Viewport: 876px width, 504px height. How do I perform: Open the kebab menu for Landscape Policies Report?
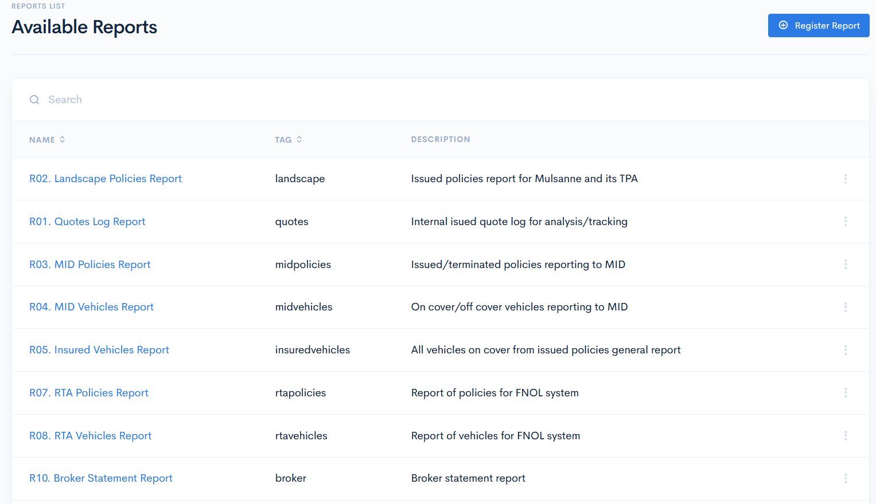pyautogui.click(x=846, y=179)
